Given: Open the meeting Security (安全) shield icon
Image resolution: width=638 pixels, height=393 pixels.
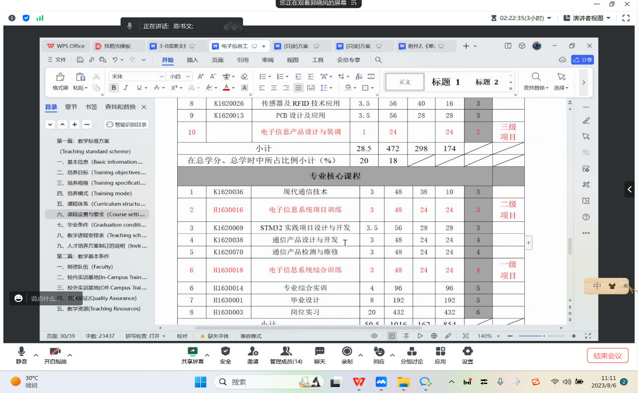Looking at the screenshot, I should [x=225, y=351].
